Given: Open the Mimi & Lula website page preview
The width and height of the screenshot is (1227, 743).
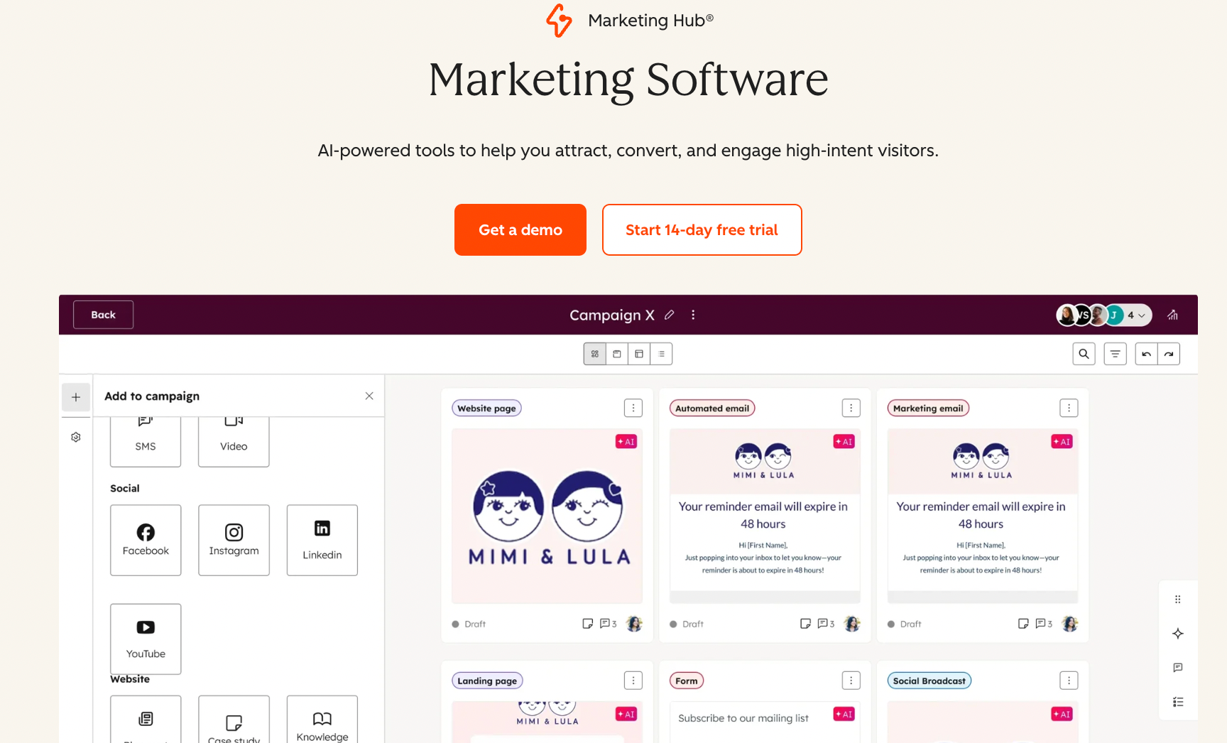Looking at the screenshot, I should pos(547,516).
